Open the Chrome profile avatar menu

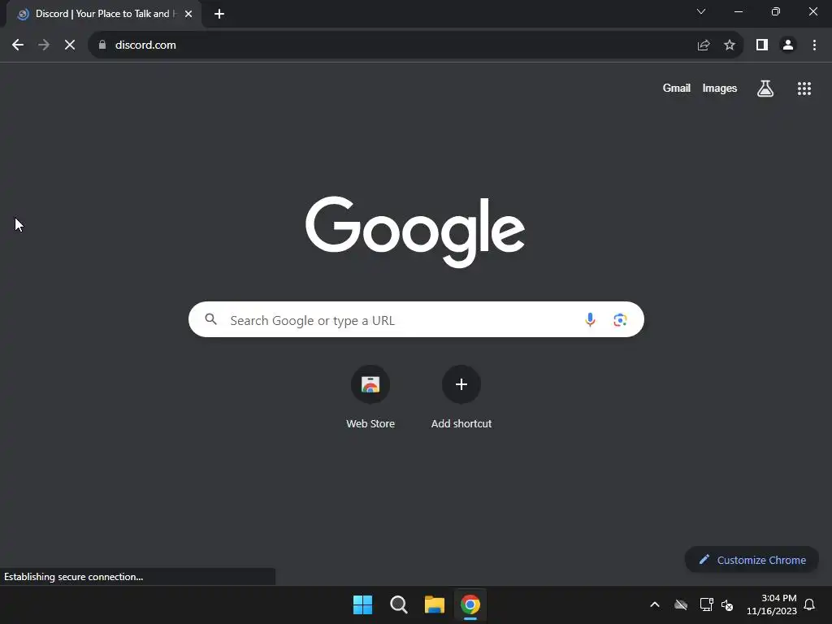(788, 45)
